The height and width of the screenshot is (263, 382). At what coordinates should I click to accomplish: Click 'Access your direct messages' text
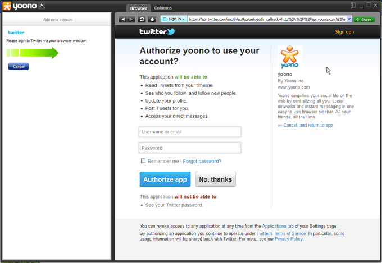[177, 116]
